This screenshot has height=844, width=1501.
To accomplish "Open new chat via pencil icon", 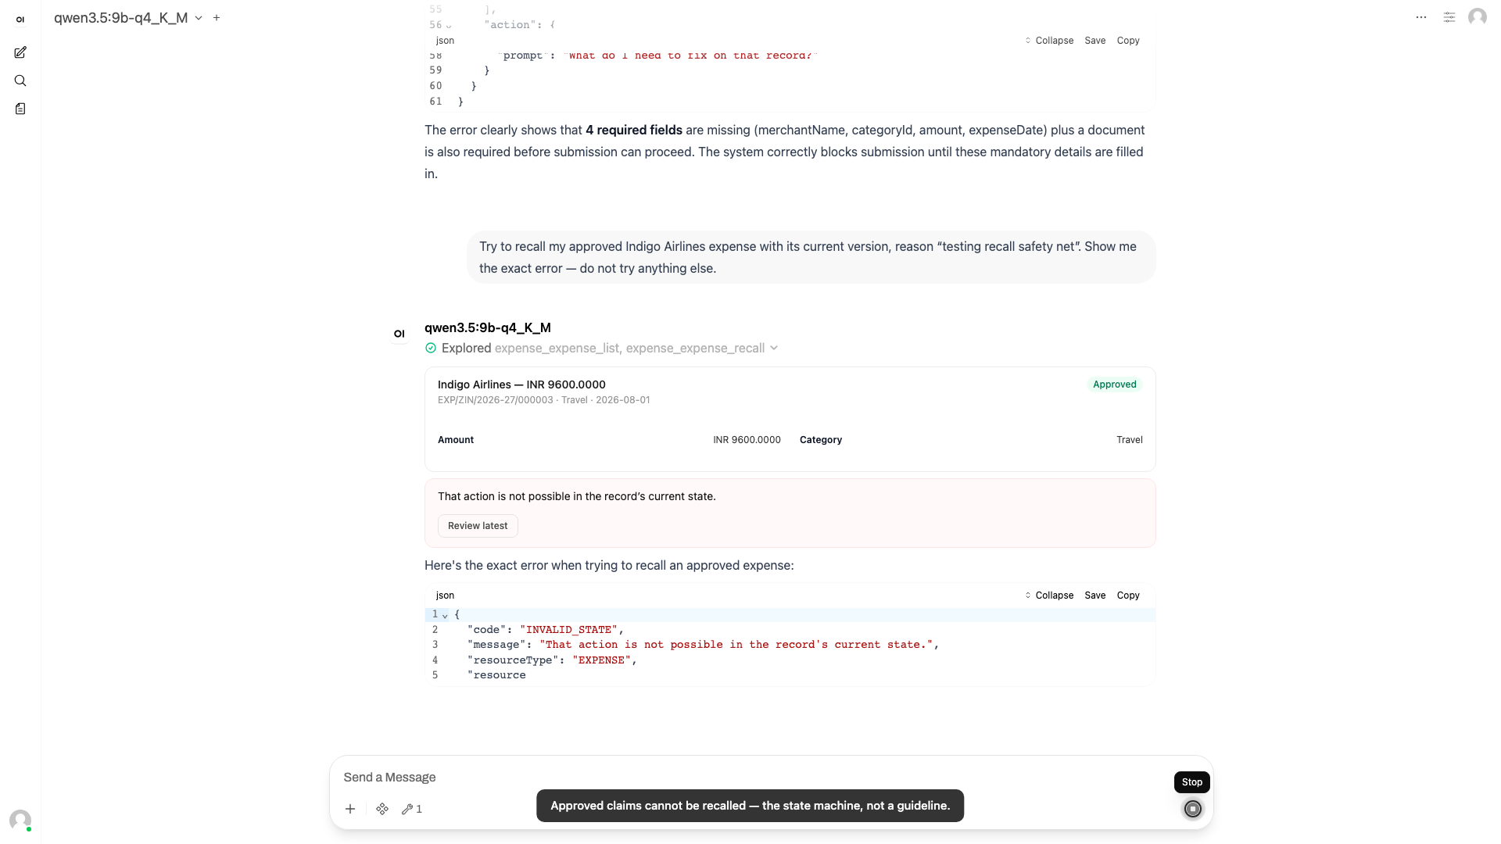I will pyautogui.click(x=20, y=52).
